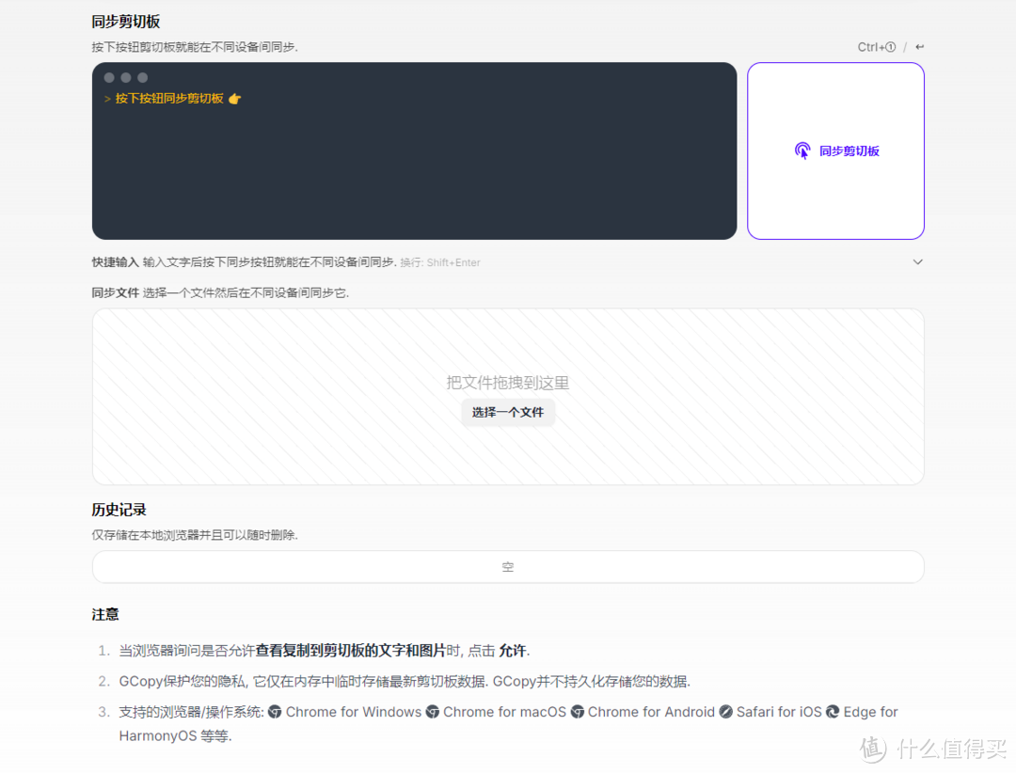Viewport: 1016px width, 773px height.
Task: Click the green dot in the terminal window
Action: (x=142, y=77)
